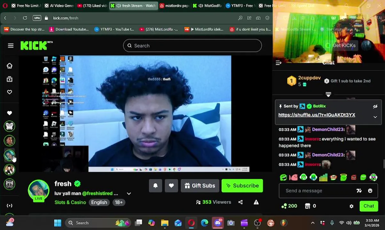Viewport: 385px width, 230px height.
Task: Follow fresh with the heart button
Action: 171,186
